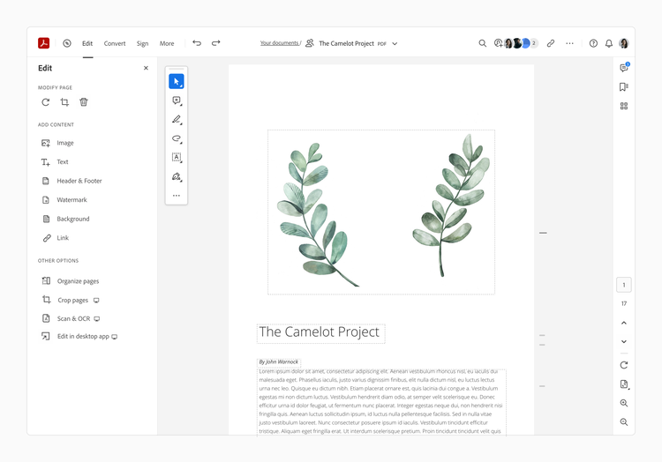Open search with the magnifier icon
Screen dimensions: 662x462
tap(482, 43)
